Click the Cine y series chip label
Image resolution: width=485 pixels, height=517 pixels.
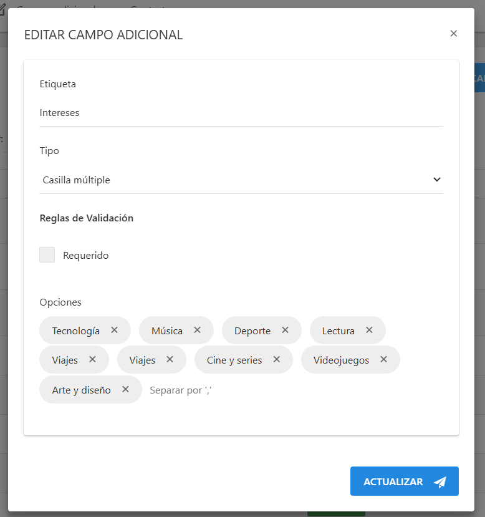[x=234, y=360]
